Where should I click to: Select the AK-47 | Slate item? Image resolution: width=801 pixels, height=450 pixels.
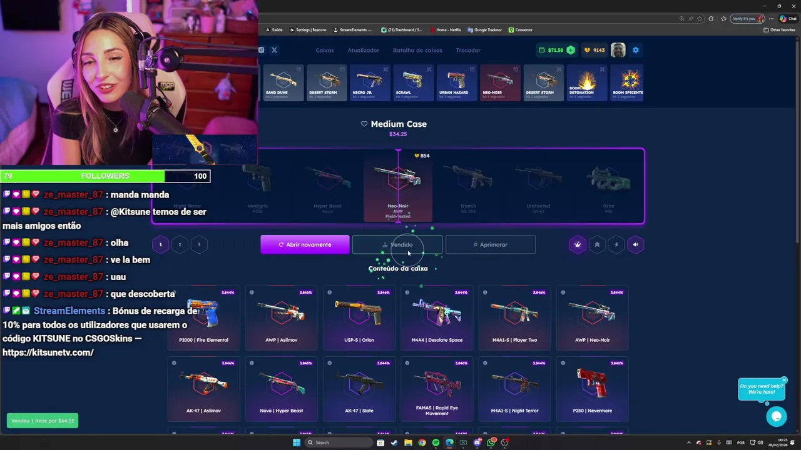click(359, 389)
